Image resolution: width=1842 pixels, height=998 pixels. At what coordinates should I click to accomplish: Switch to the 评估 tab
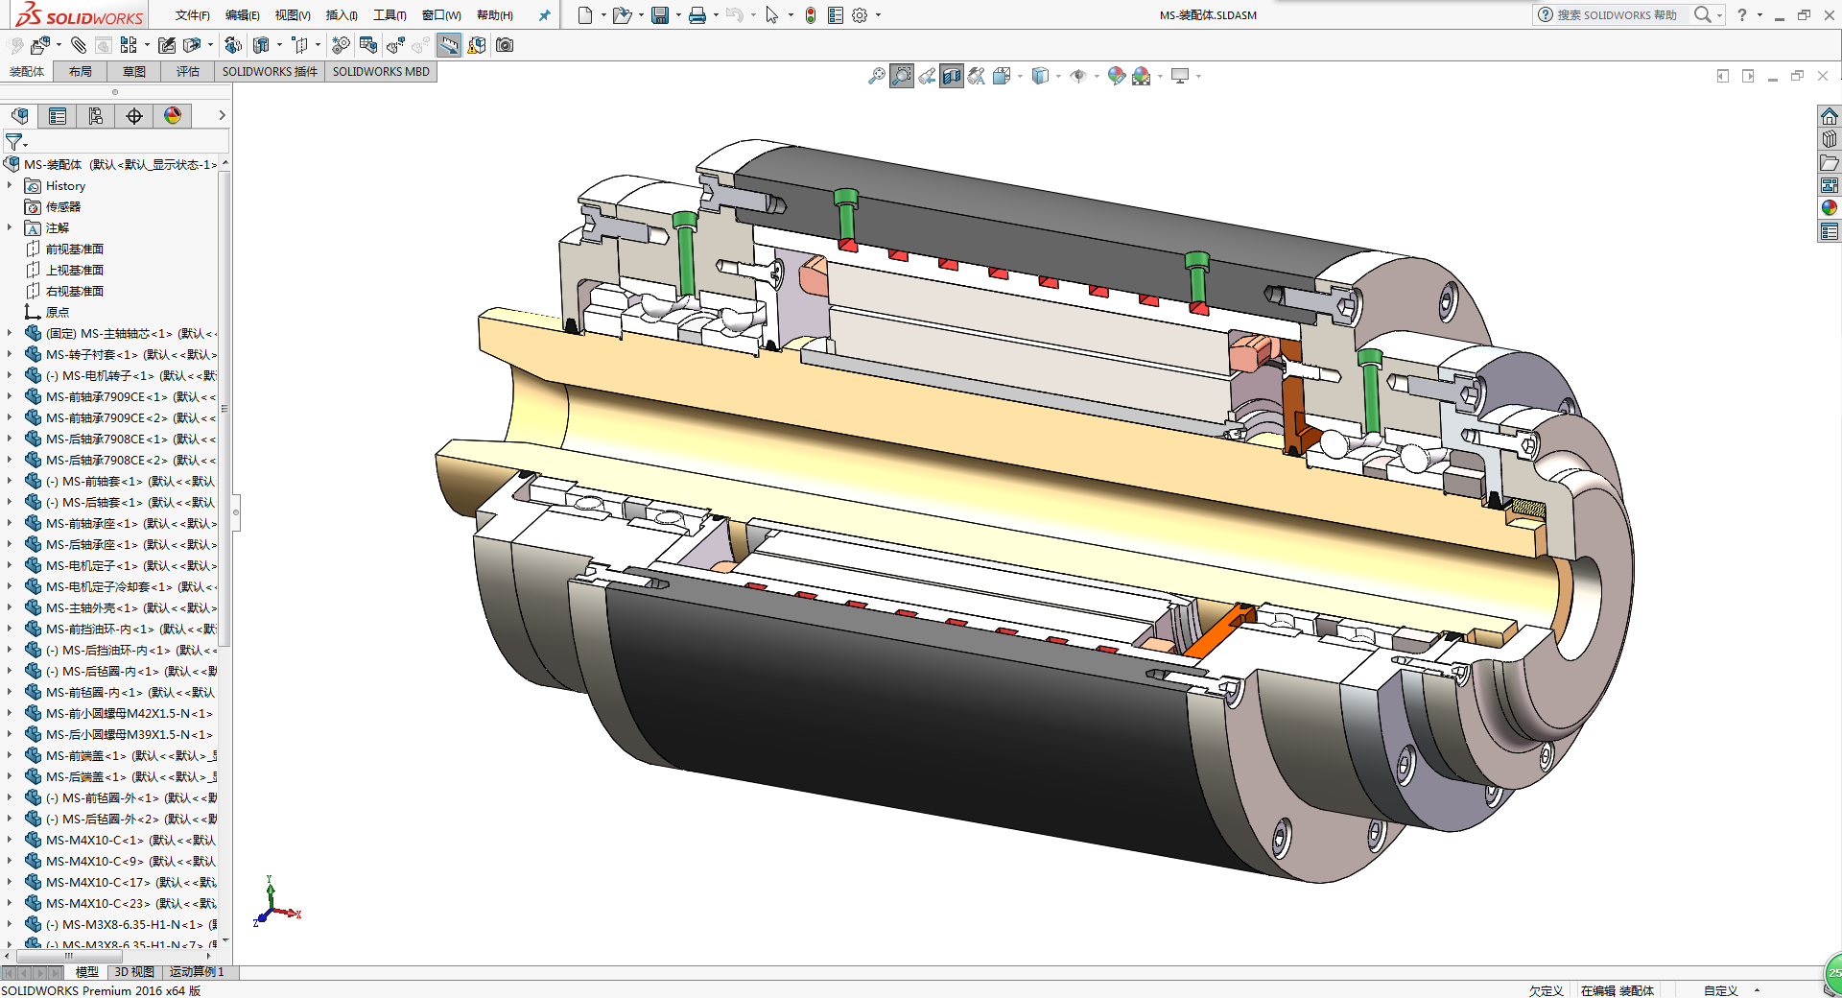click(x=187, y=72)
